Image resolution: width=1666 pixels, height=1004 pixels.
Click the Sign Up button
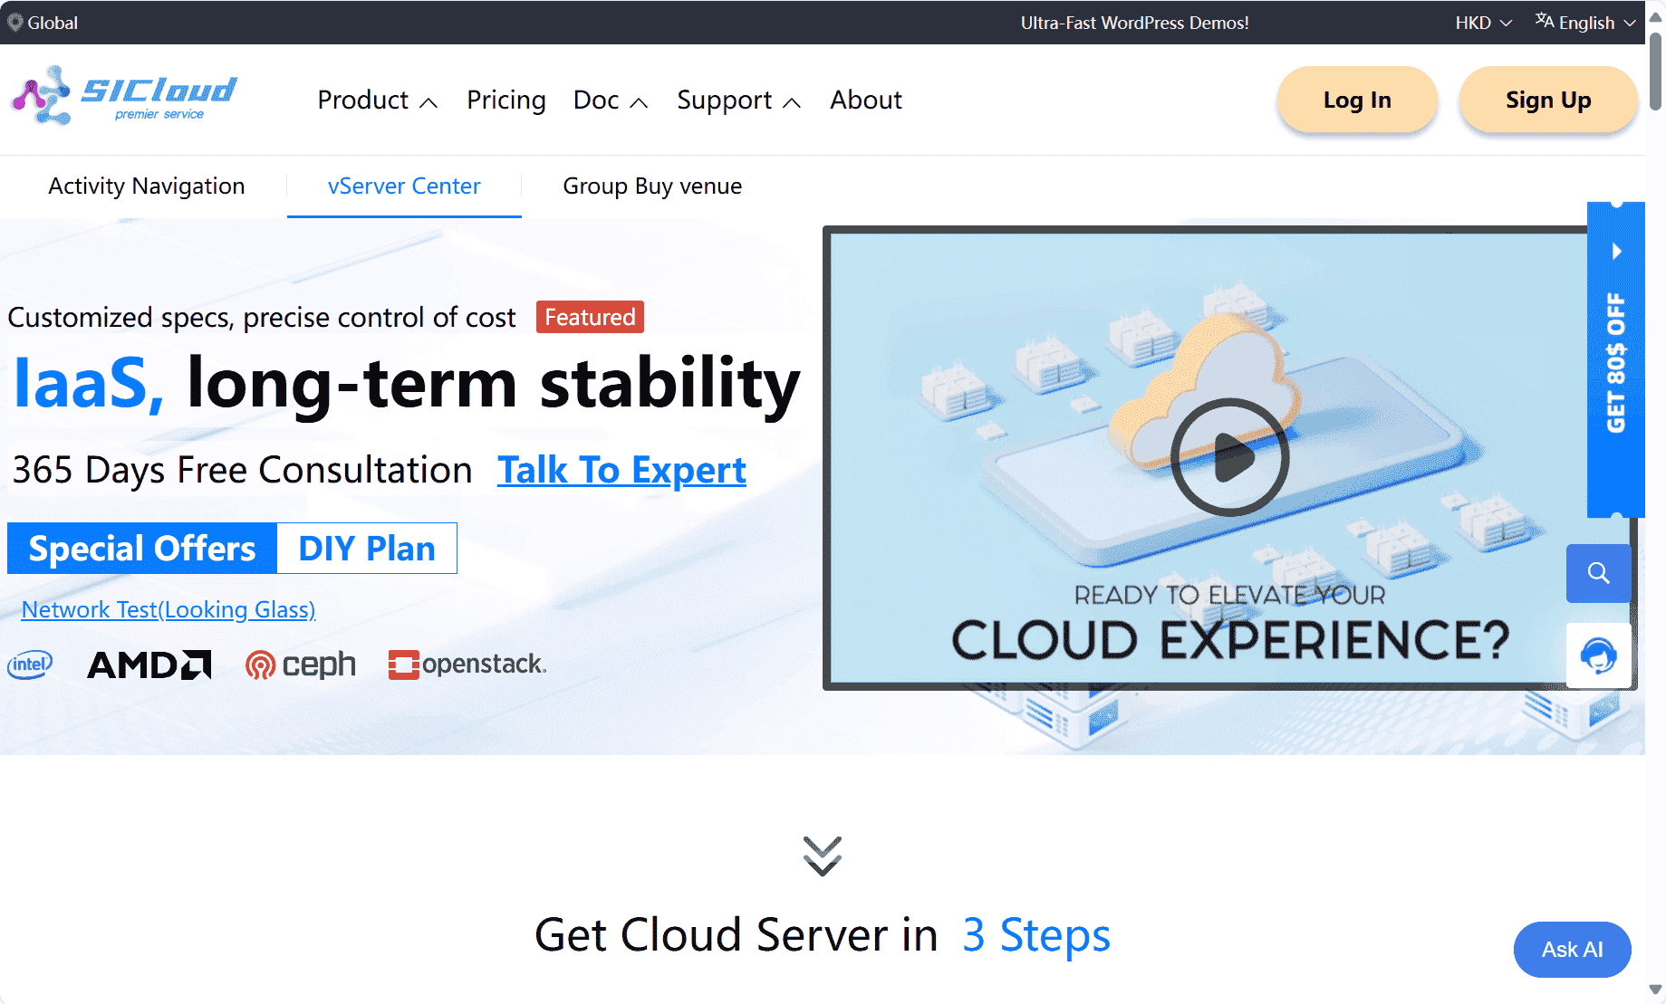click(x=1547, y=100)
